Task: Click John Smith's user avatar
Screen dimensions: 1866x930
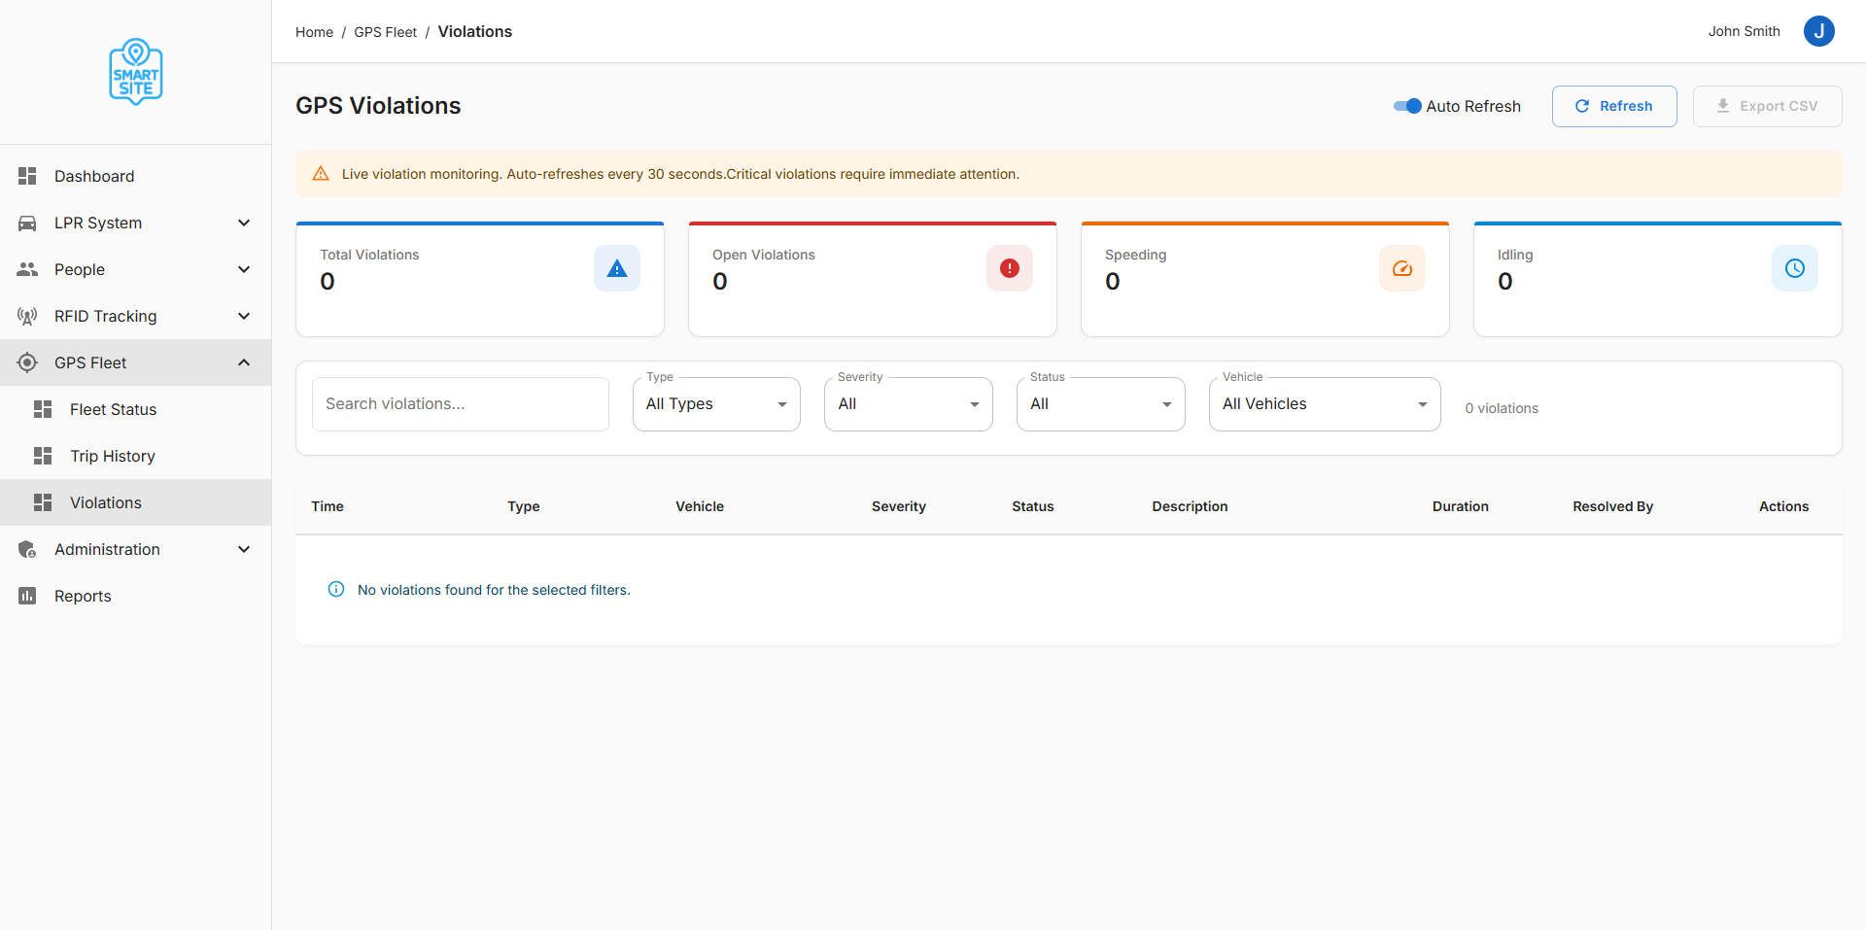Action: pos(1818,31)
